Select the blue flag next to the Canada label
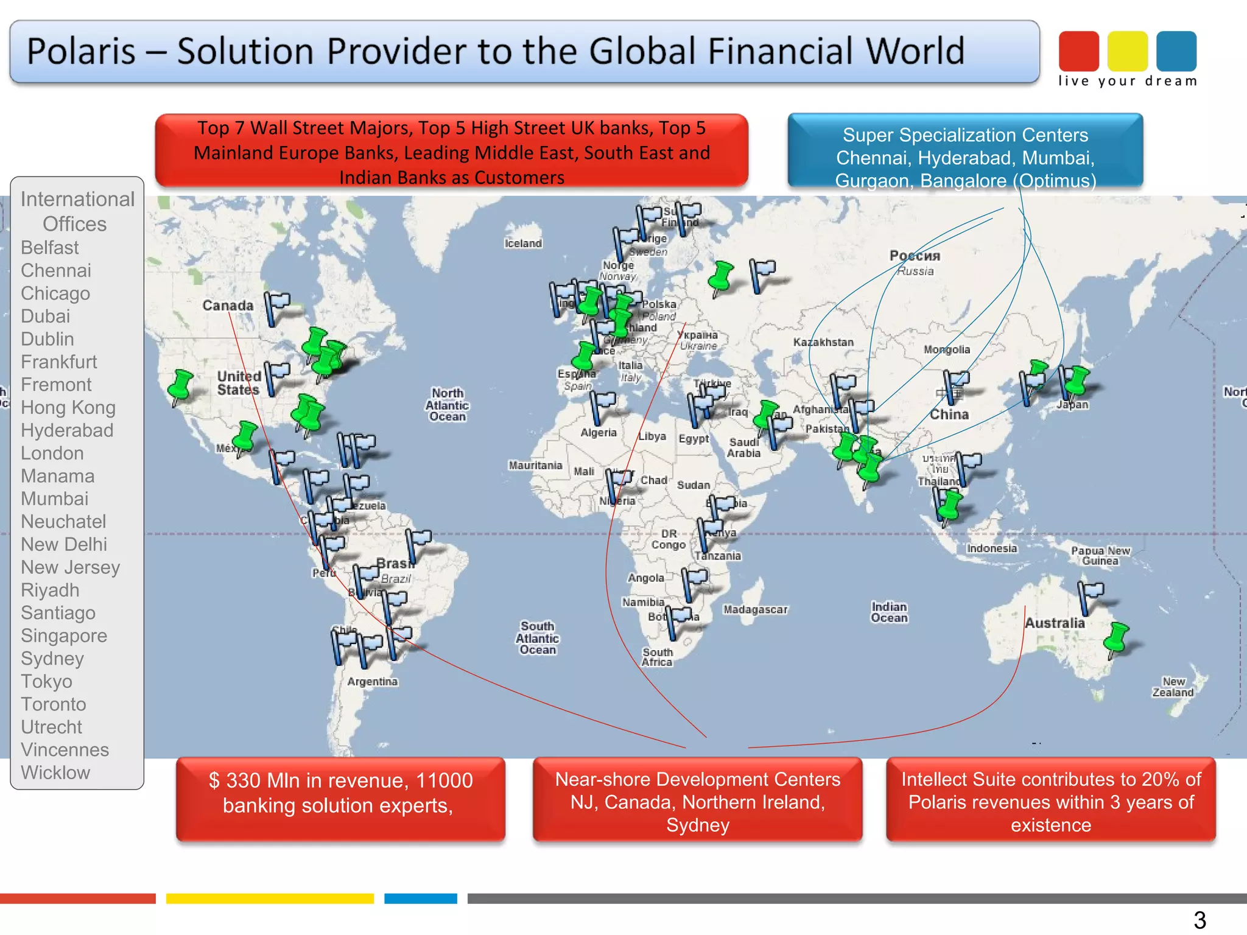The height and width of the screenshot is (935, 1247). tap(276, 308)
